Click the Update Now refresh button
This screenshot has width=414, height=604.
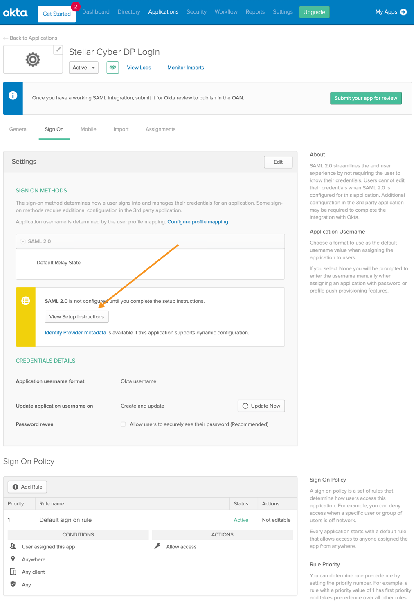point(261,406)
